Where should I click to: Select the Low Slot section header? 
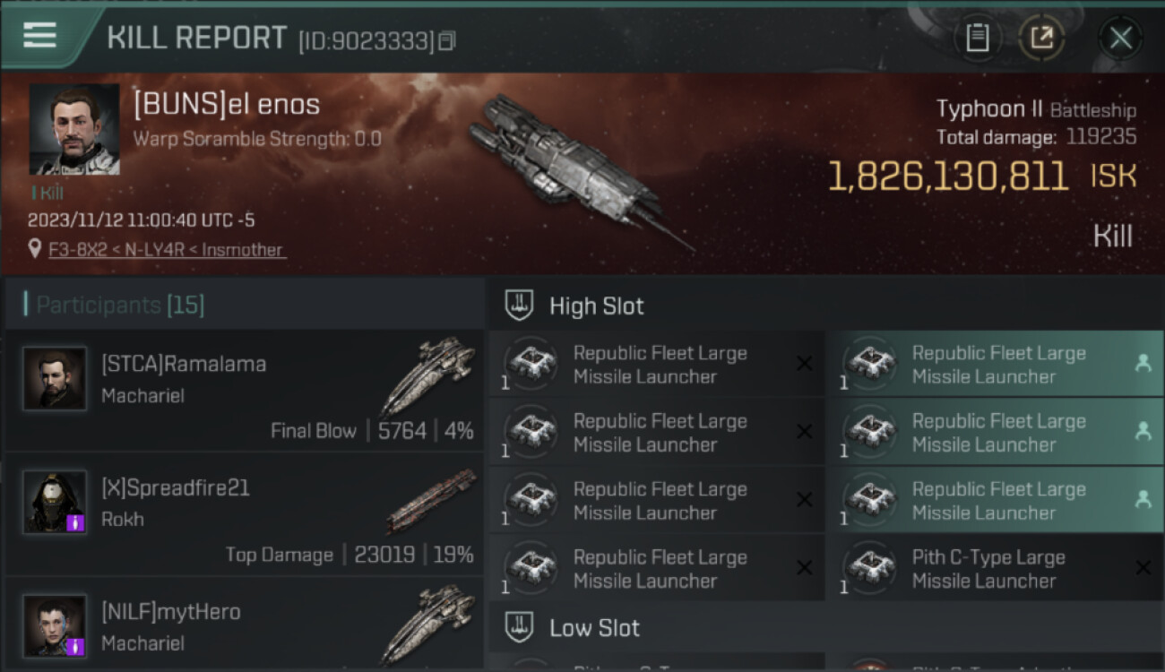point(594,628)
